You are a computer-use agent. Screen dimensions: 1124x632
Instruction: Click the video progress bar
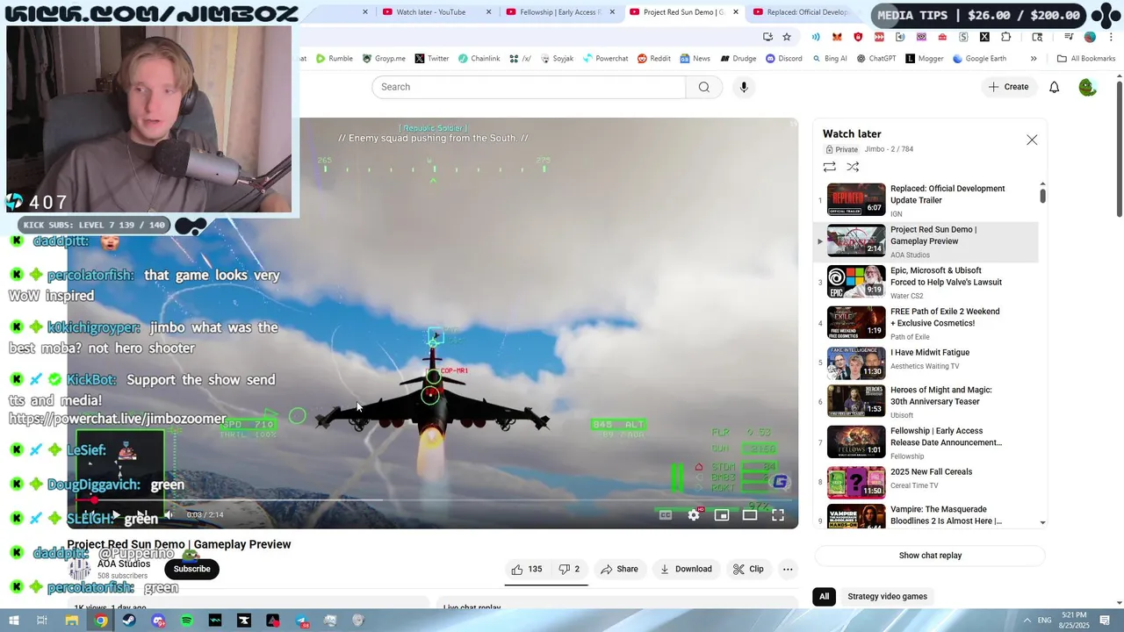pyautogui.click(x=433, y=500)
